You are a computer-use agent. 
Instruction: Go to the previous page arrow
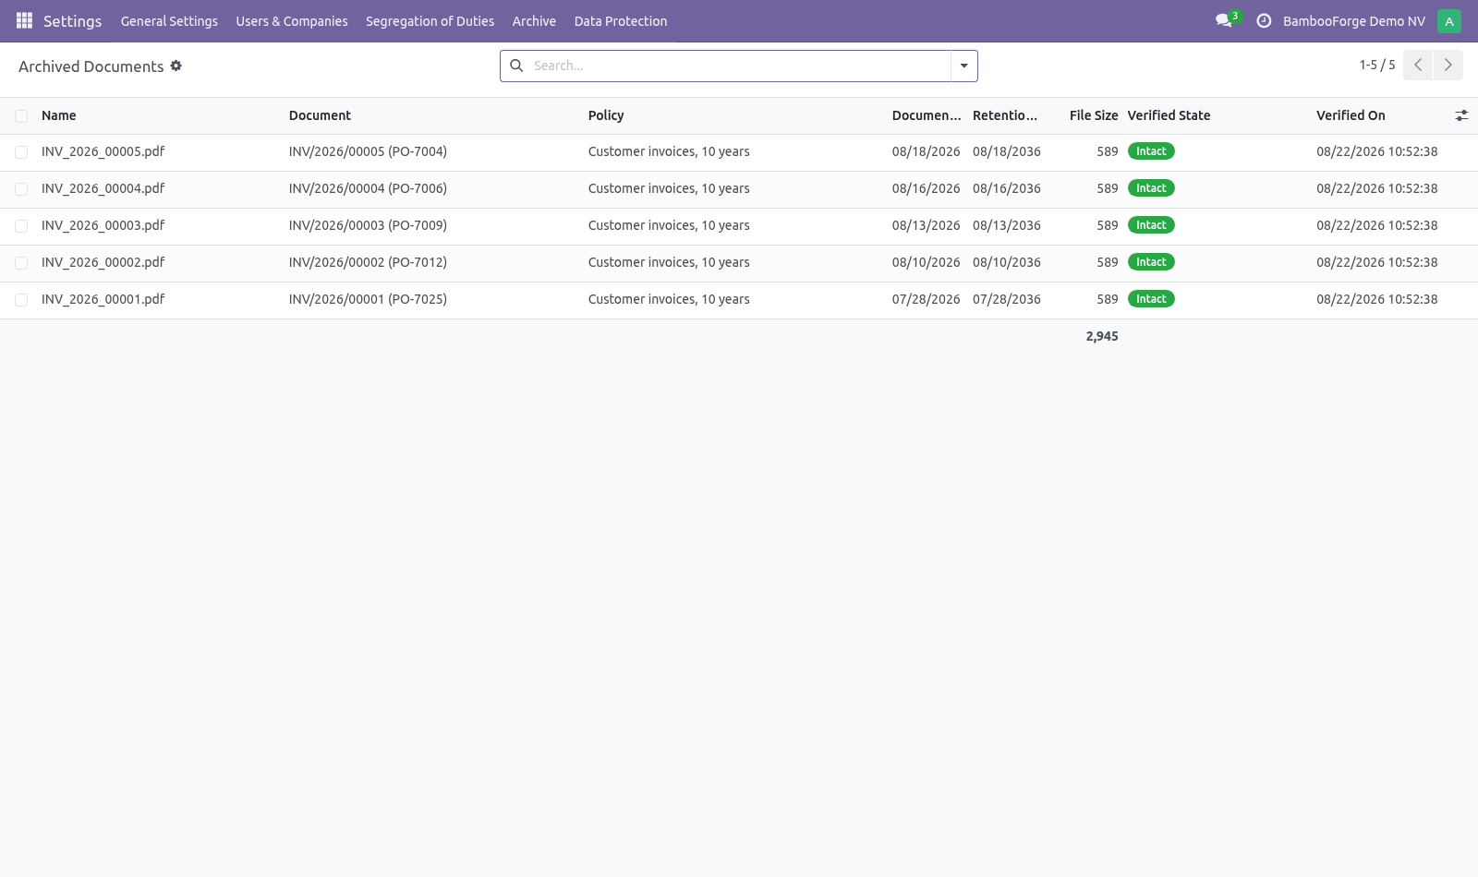1418,65
